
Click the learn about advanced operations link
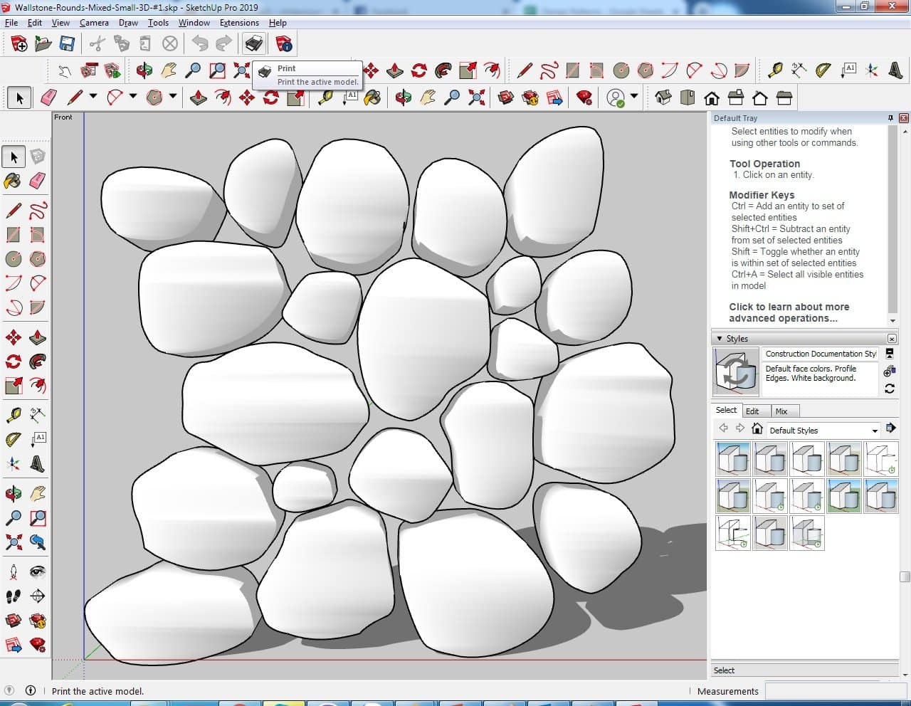tap(789, 312)
